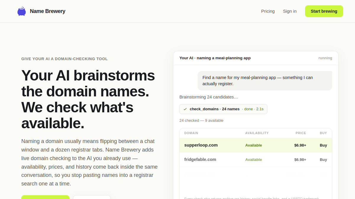The image size is (355, 199).
Task: Click the 'Your AI · naming a meal-planning app' title
Action: [x=215, y=58]
